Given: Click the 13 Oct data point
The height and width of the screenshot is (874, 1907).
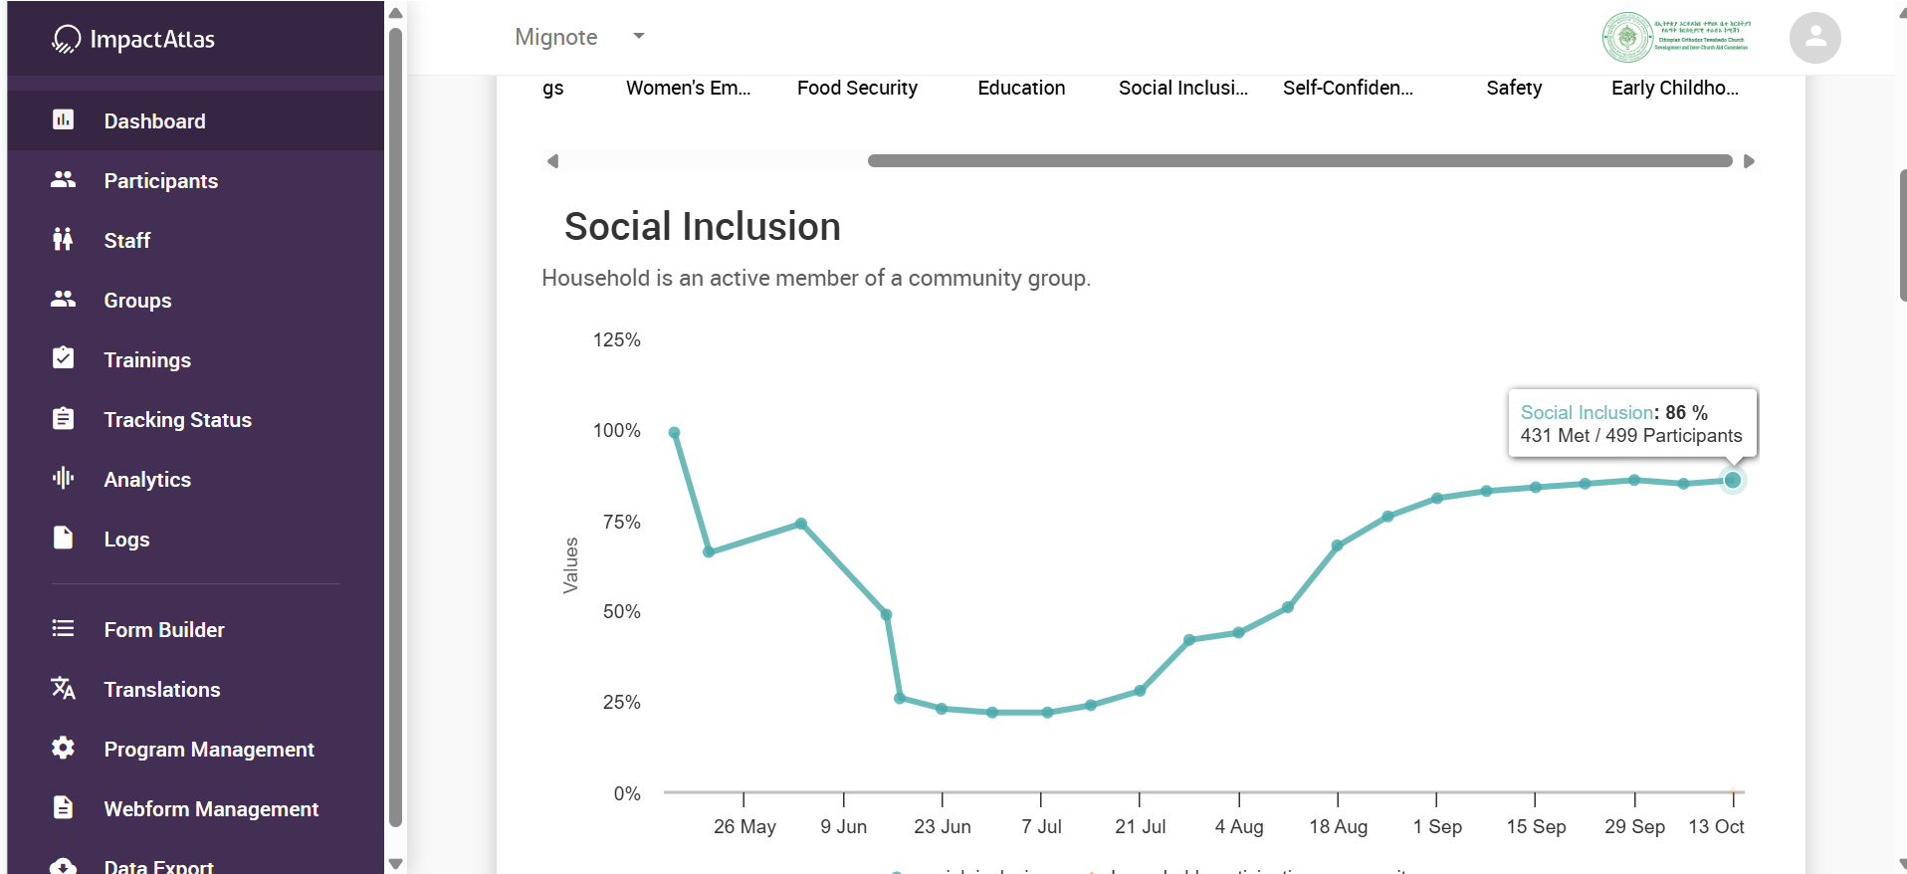Looking at the screenshot, I should (1732, 481).
